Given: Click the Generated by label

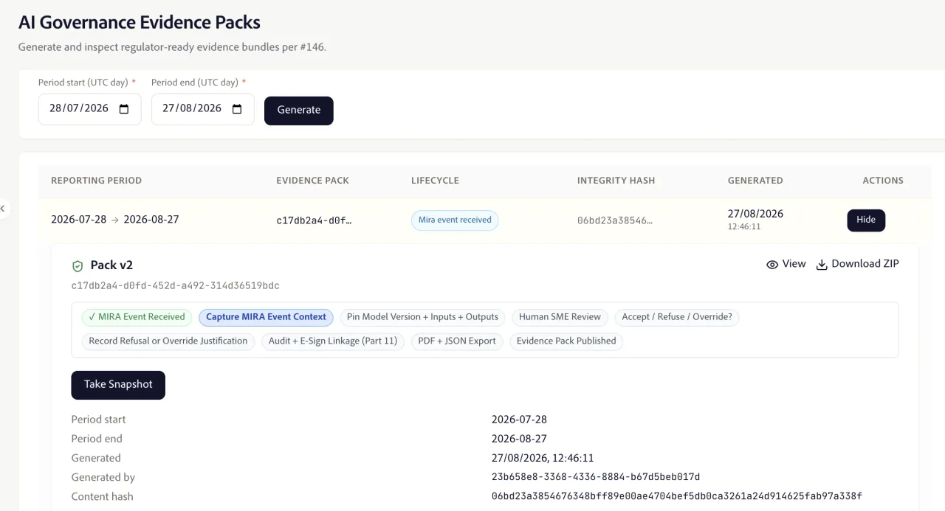Looking at the screenshot, I should click(103, 477).
